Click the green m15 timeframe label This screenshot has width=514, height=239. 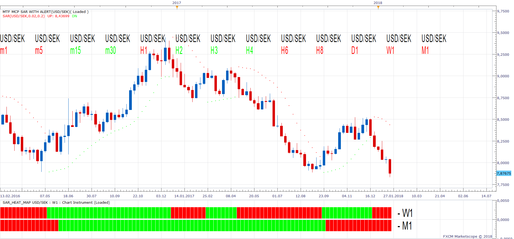pos(75,50)
